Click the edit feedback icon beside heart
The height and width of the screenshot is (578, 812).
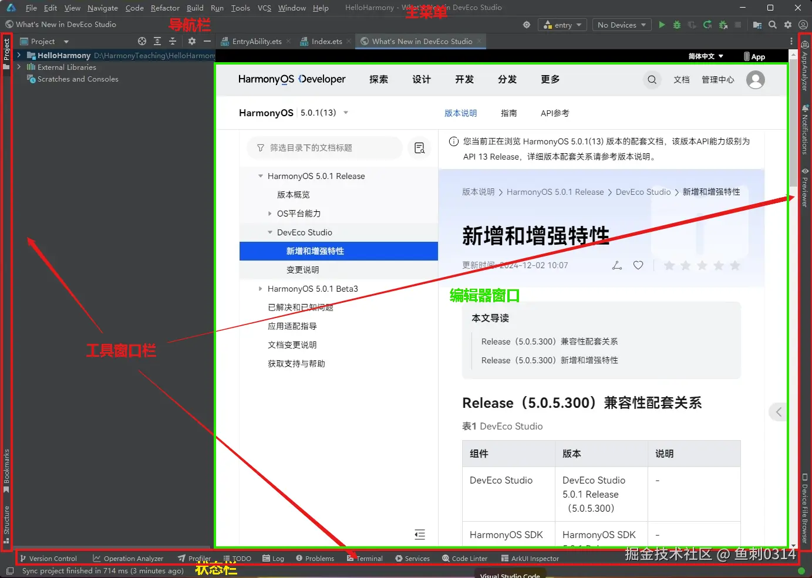[x=617, y=265]
